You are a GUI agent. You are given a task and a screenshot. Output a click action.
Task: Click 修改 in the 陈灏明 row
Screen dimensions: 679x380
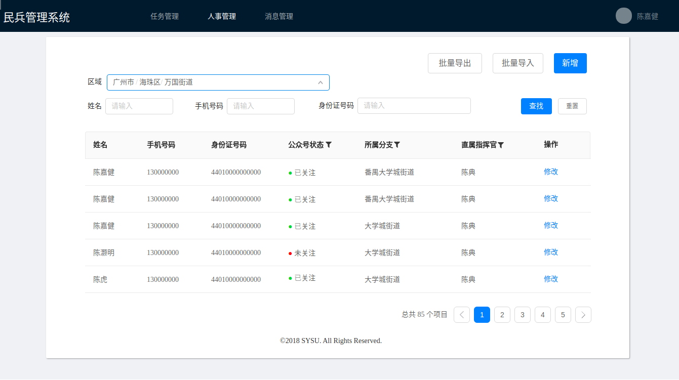point(551,252)
